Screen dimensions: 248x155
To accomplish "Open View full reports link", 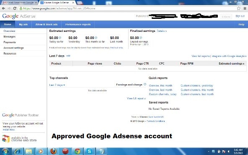I will [201, 56].
